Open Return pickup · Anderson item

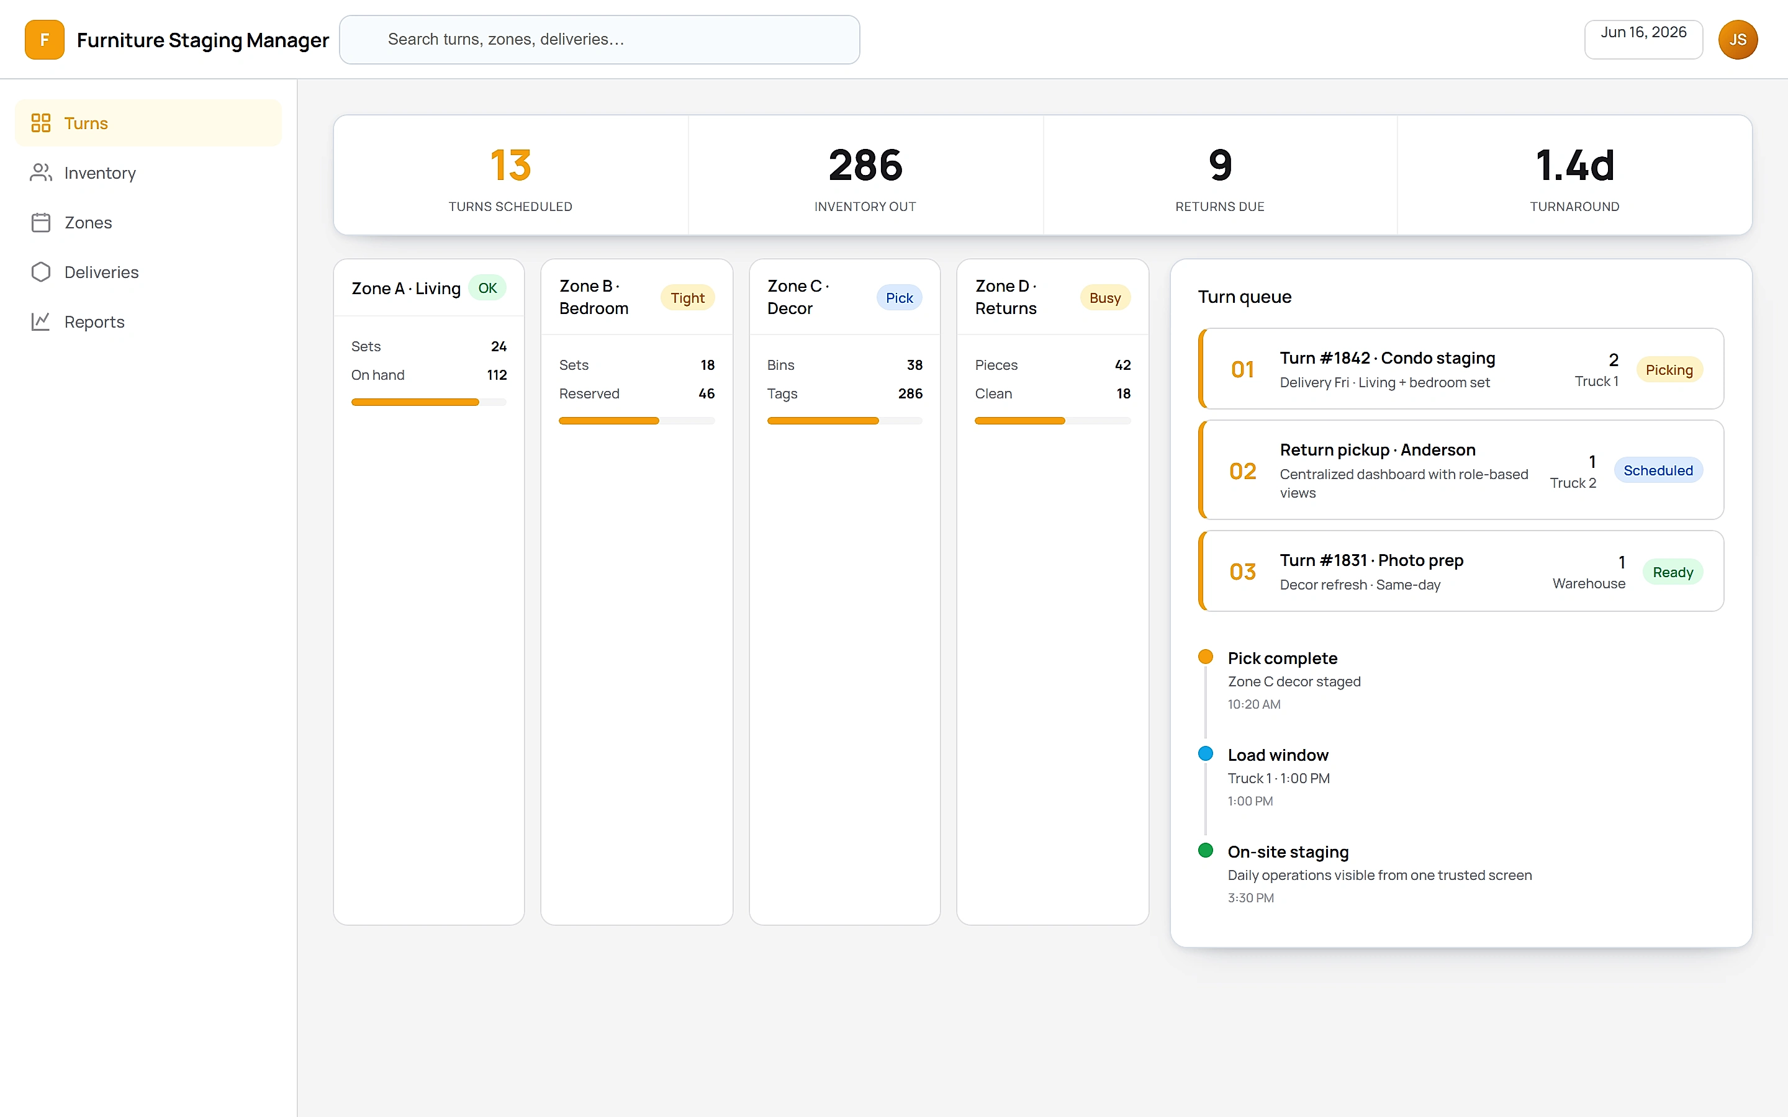(x=1461, y=470)
